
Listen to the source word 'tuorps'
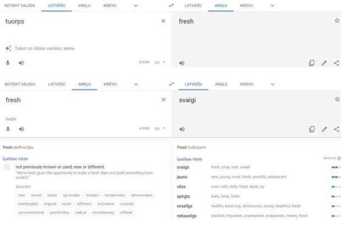(21, 63)
